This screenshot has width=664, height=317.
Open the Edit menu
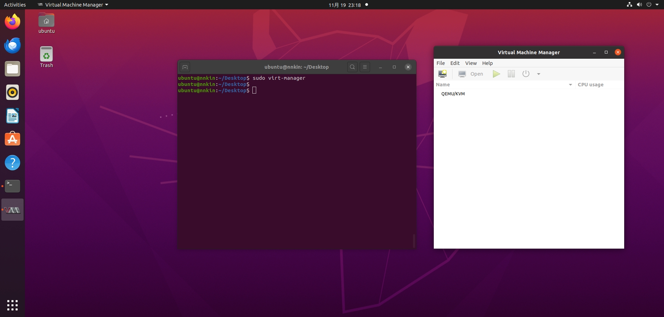tap(455, 63)
